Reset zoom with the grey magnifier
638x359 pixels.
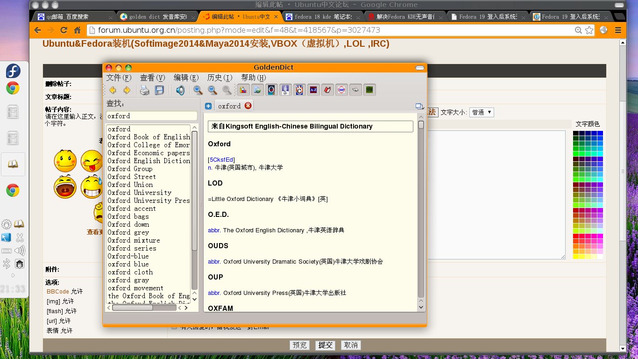(x=227, y=90)
